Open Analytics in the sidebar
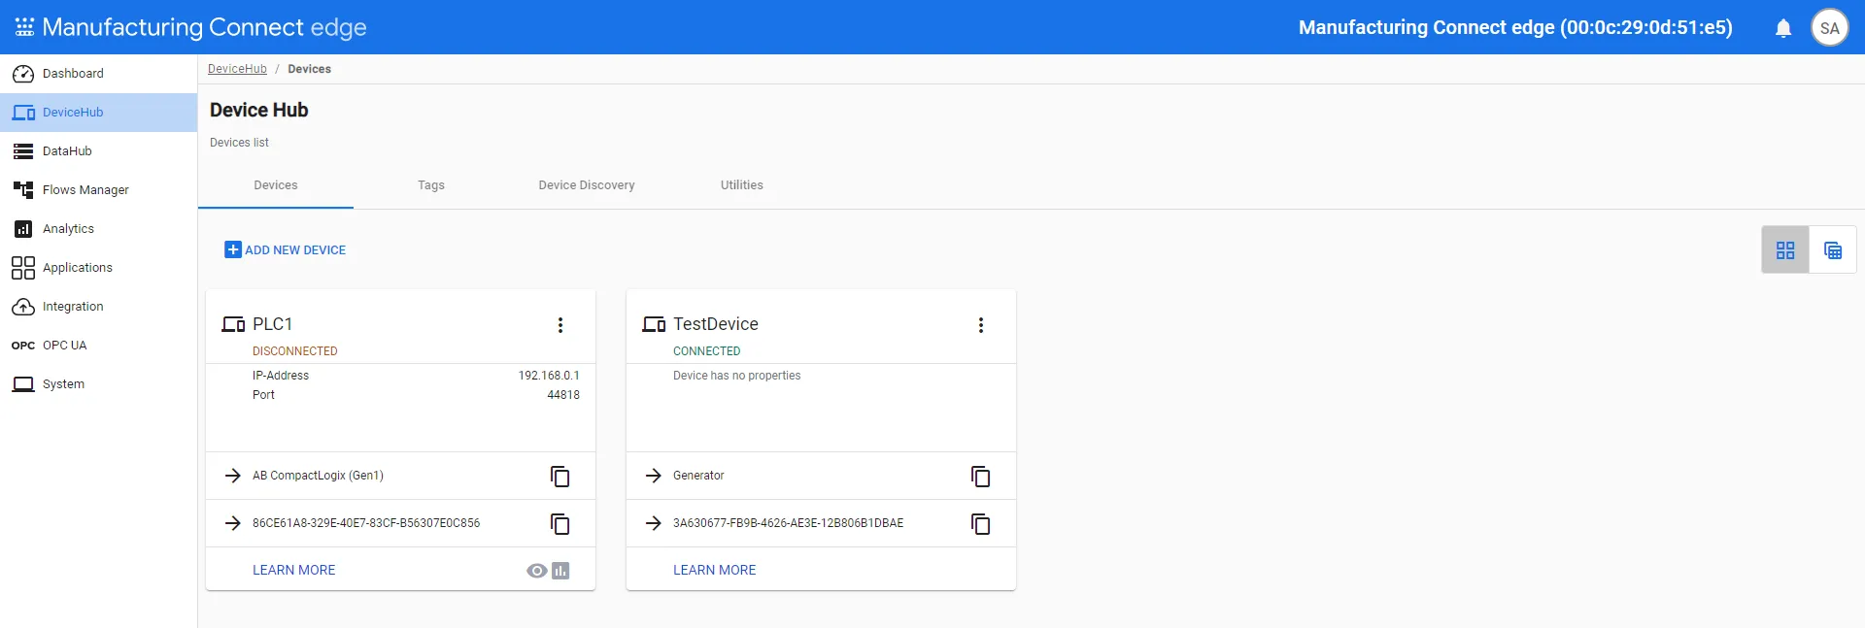 pyautogui.click(x=98, y=229)
